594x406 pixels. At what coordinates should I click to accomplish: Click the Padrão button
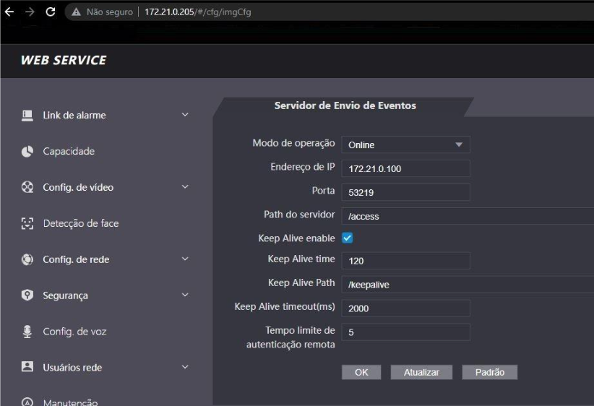click(489, 372)
